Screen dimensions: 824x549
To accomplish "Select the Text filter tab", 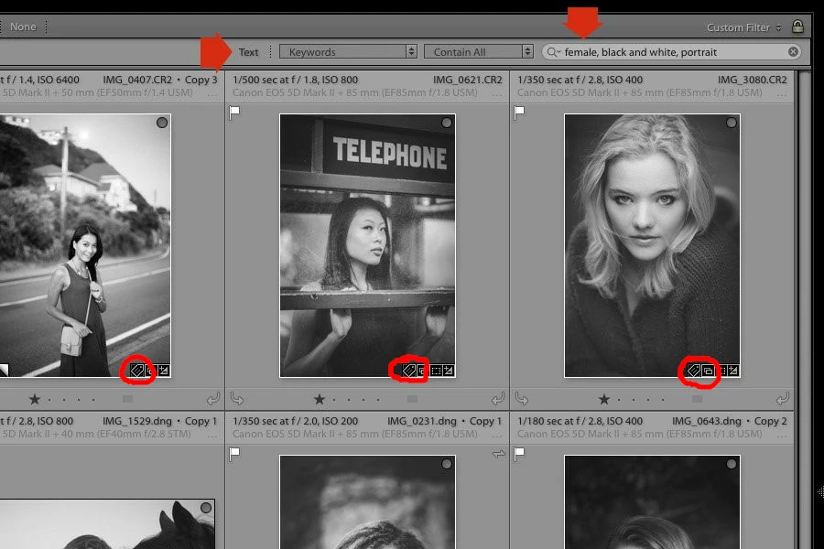I will [x=248, y=52].
